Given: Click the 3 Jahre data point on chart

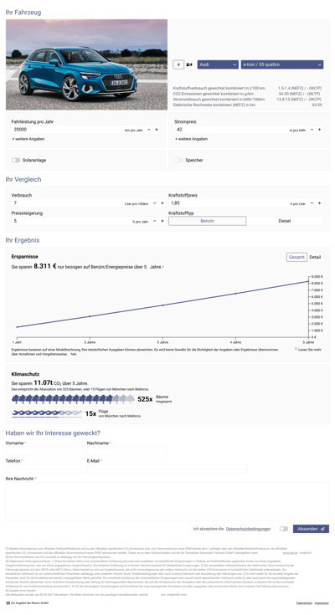Looking at the screenshot, I should point(162,305).
